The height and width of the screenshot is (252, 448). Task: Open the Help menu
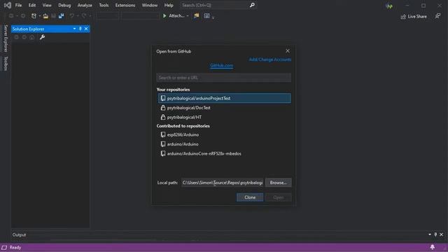(169, 5)
